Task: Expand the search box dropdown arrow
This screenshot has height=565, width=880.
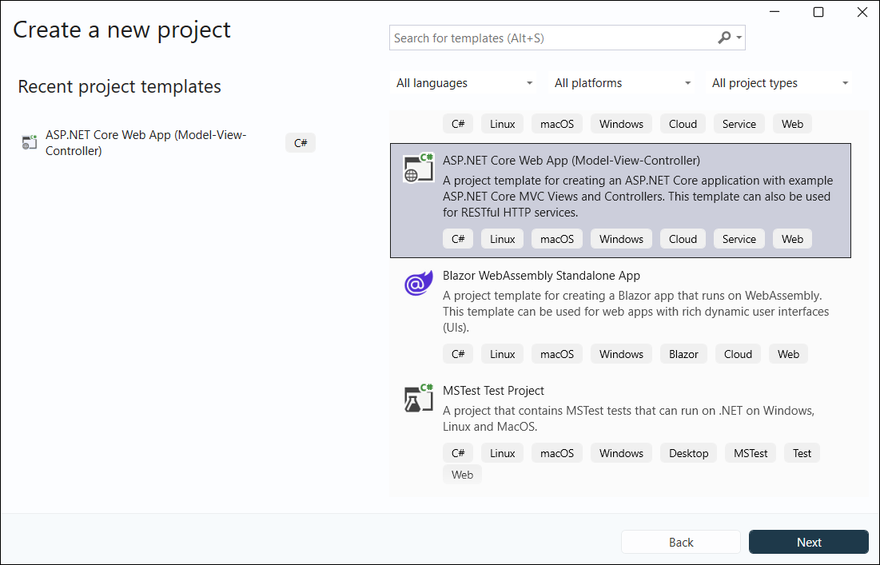Action: point(739,38)
